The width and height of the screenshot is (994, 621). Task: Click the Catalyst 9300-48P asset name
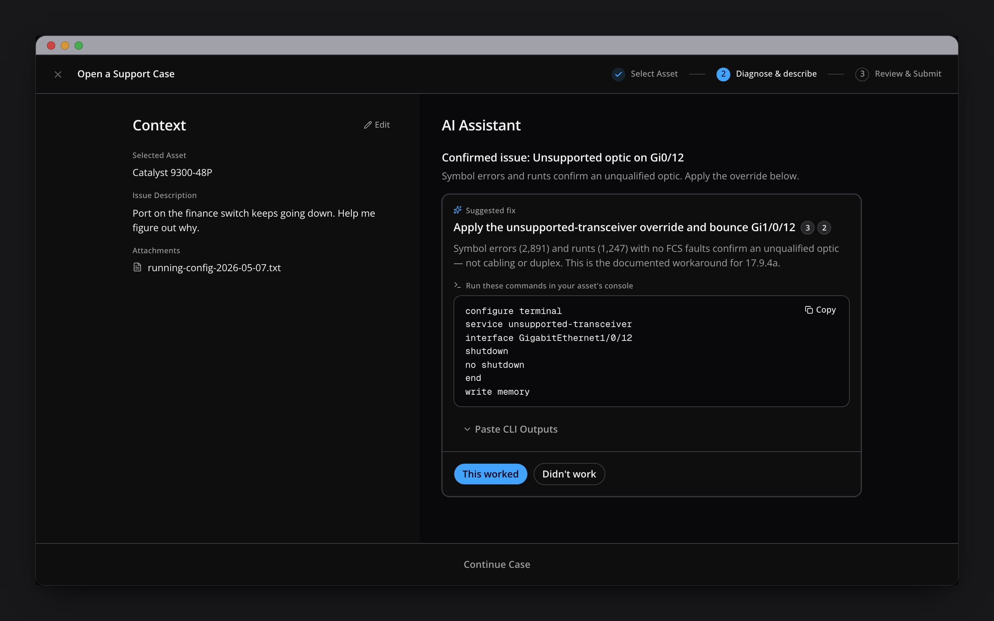[x=172, y=172]
